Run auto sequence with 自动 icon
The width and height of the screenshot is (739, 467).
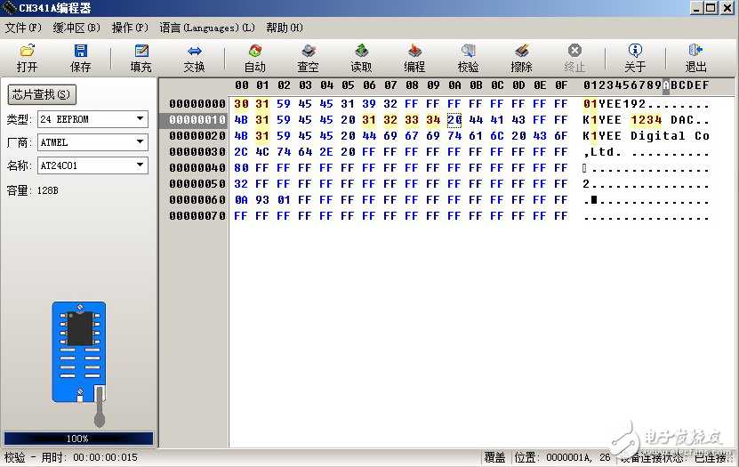(x=255, y=58)
